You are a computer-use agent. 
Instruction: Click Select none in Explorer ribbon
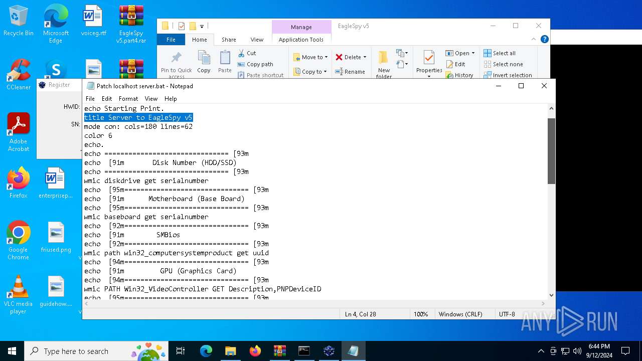pos(503,64)
